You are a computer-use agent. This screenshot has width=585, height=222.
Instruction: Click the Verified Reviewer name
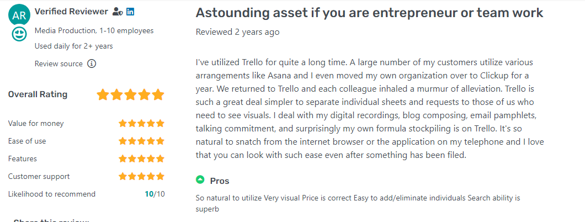click(71, 12)
